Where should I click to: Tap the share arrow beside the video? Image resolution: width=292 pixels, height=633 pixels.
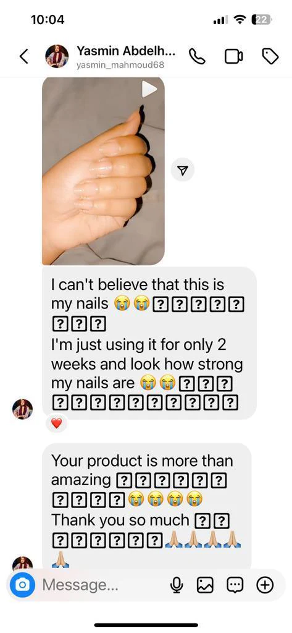pos(183,171)
